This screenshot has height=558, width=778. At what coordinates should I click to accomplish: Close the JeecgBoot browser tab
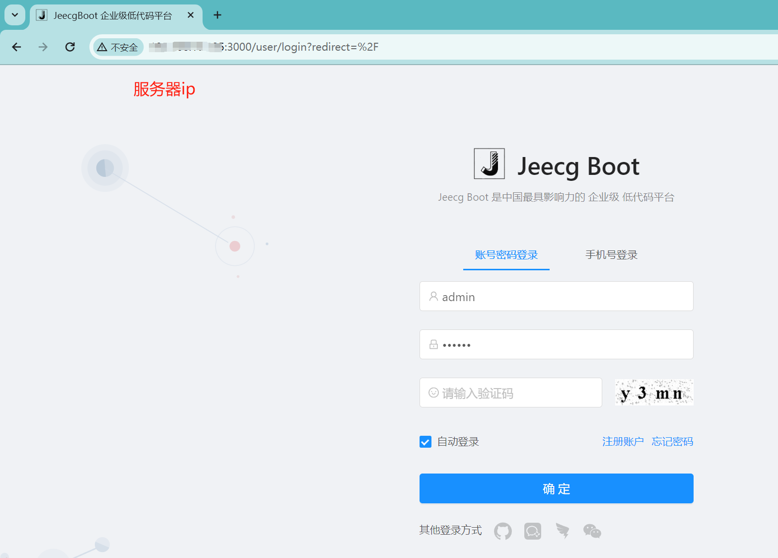191,15
